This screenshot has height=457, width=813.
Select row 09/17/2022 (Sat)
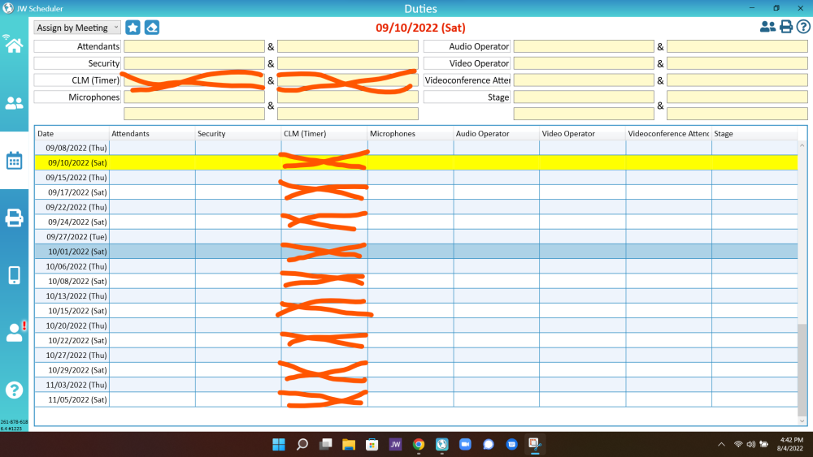(x=416, y=192)
